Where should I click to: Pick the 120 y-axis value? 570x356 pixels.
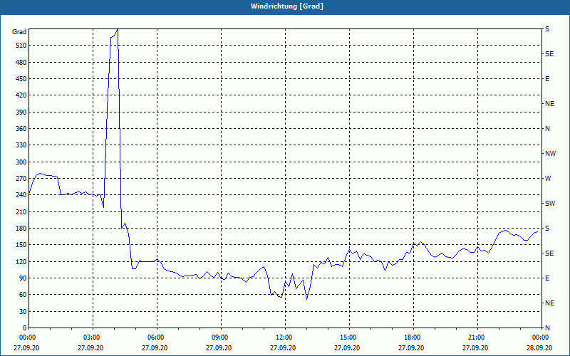(21, 261)
